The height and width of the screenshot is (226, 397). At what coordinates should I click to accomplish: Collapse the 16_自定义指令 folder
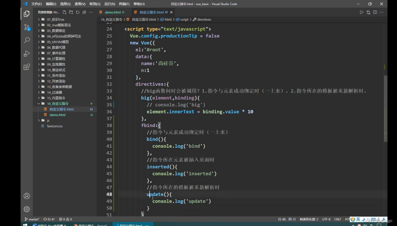(65, 103)
